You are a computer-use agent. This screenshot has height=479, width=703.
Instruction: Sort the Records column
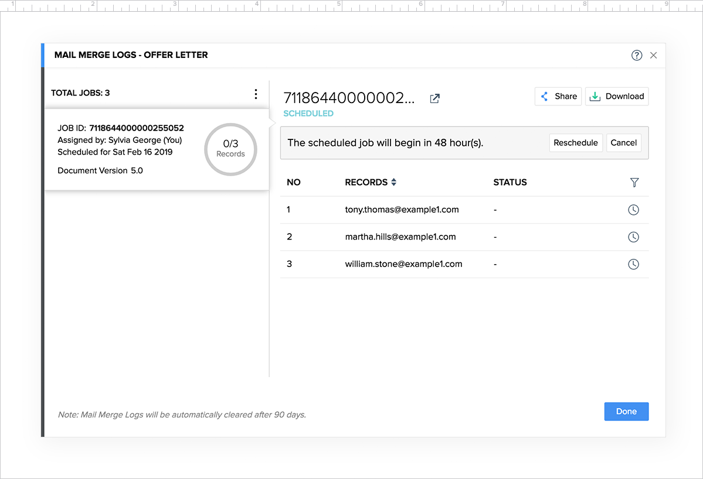[x=393, y=182]
